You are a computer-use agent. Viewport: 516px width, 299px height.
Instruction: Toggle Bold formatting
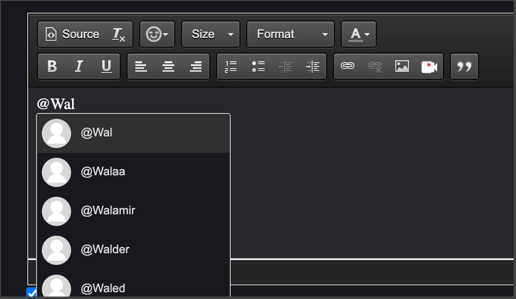coord(52,66)
